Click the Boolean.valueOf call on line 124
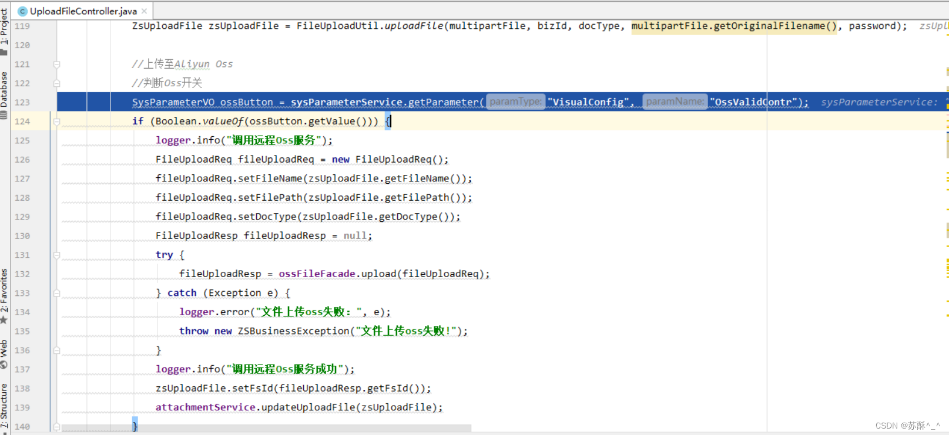 tap(199, 122)
